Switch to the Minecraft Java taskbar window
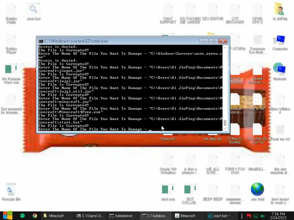 [x=189, y=216]
